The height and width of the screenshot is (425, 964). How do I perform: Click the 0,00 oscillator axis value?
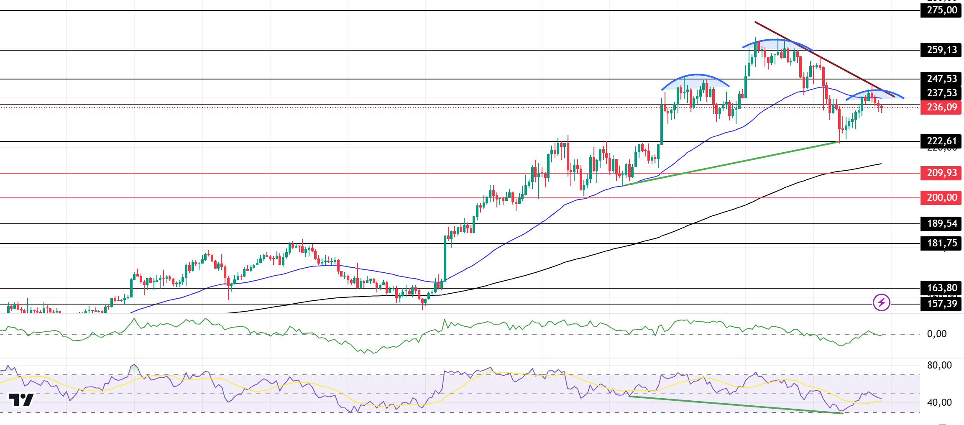click(936, 334)
